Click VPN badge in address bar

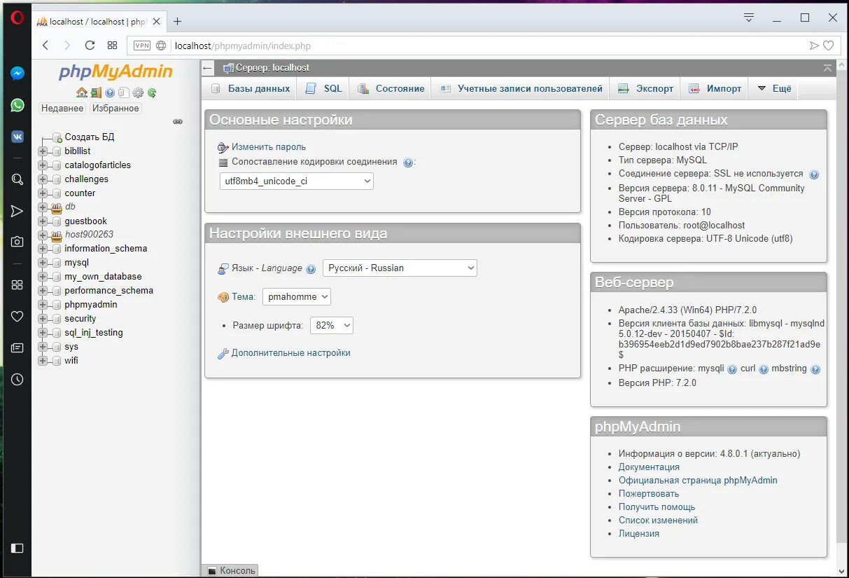142,46
